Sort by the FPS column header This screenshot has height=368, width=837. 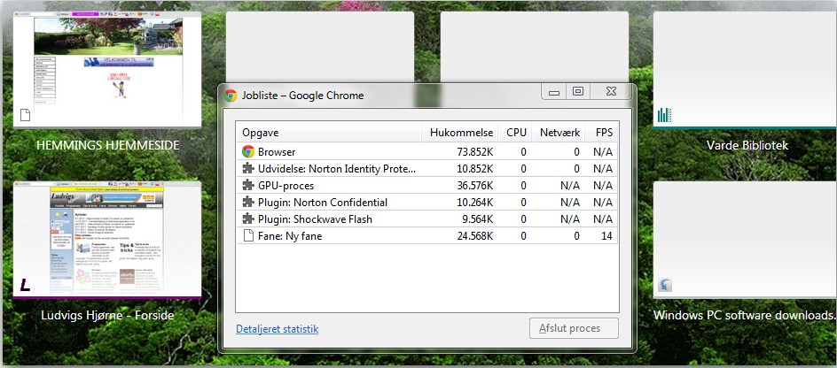pos(602,133)
